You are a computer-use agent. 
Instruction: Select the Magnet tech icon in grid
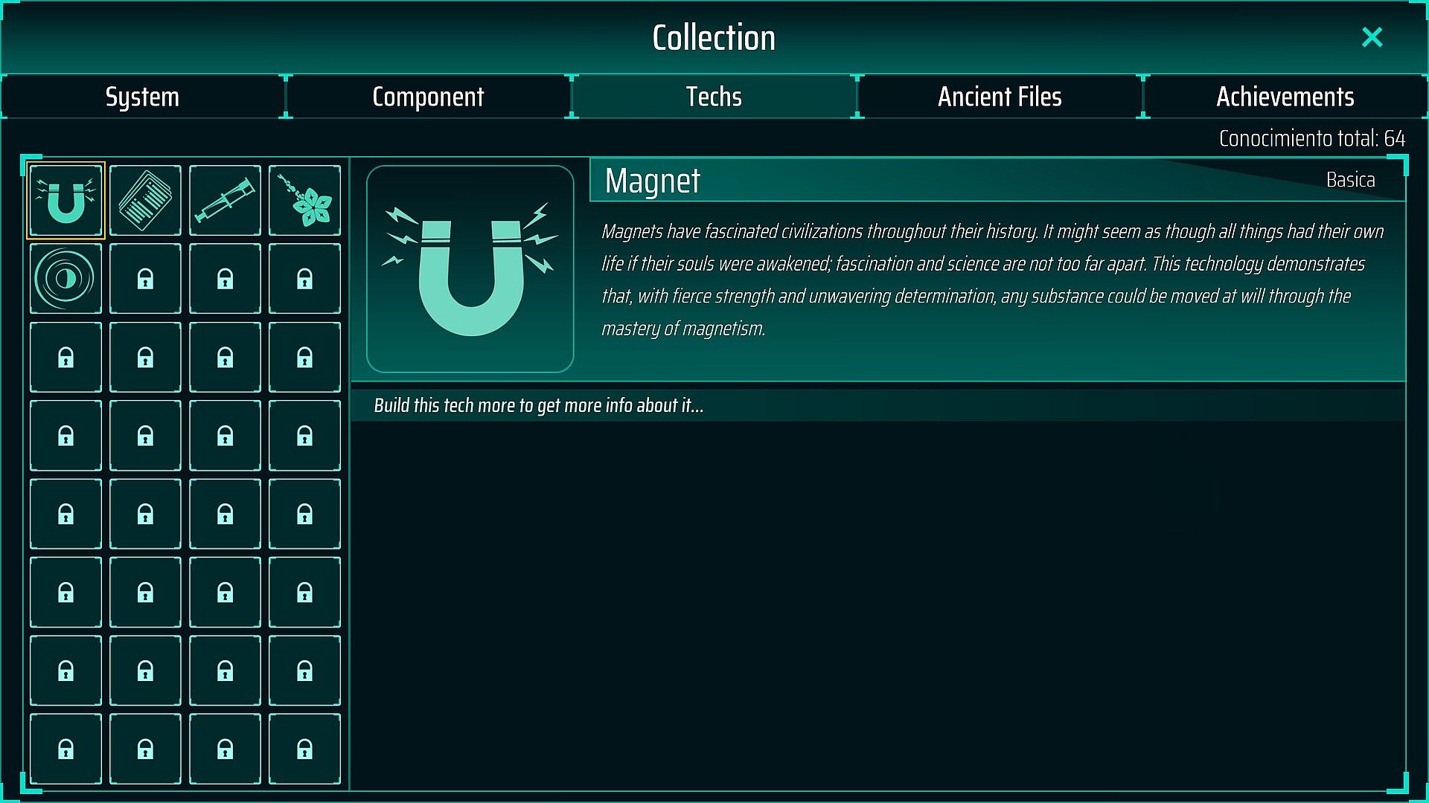point(65,201)
